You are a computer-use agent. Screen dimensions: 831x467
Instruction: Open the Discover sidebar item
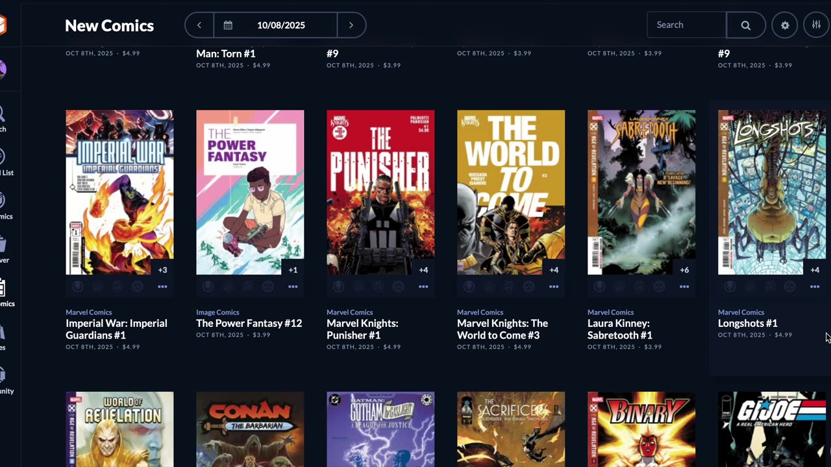coord(5,250)
